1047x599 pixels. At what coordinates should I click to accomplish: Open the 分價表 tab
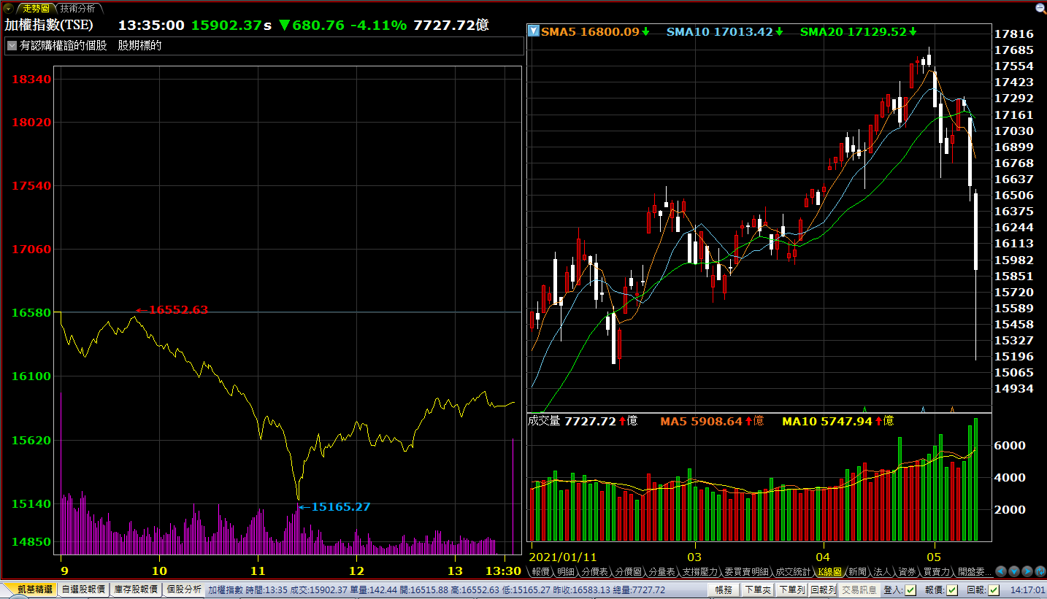point(595,572)
